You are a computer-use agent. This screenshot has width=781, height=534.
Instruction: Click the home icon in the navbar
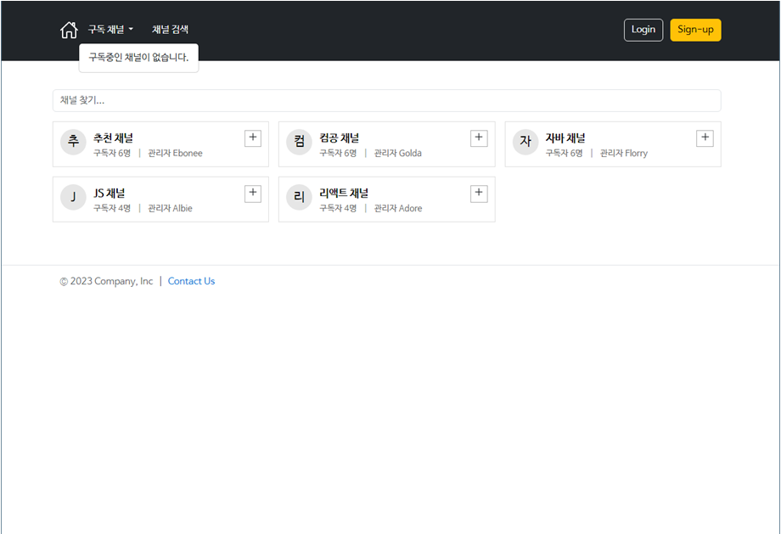[69, 29]
